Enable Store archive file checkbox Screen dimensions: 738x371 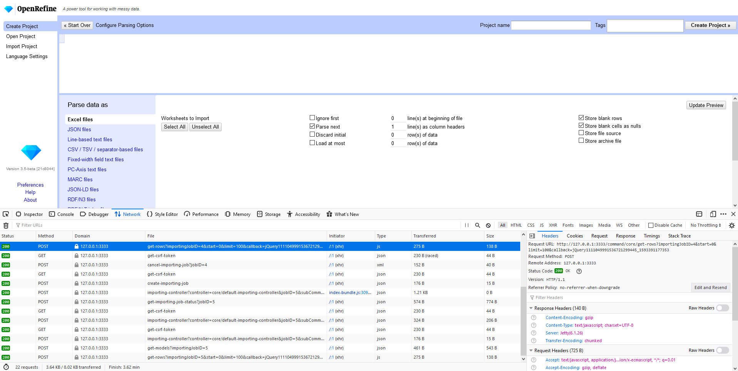[x=581, y=140]
